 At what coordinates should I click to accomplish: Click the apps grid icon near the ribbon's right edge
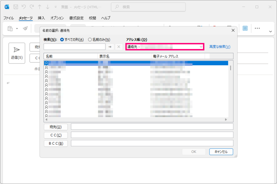click(245, 28)
